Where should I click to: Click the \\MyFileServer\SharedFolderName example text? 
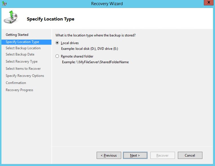tap(95, 62)
